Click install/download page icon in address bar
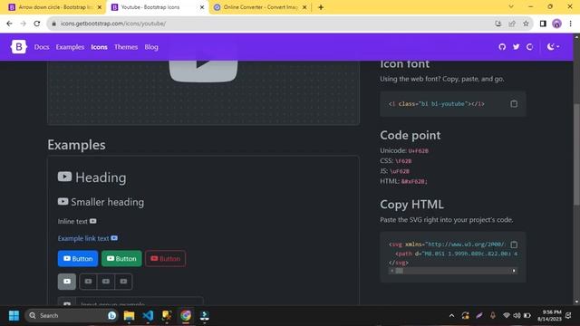Image resolution: width=580 pixels, height=326 pixels. click(x=498, y=24)
